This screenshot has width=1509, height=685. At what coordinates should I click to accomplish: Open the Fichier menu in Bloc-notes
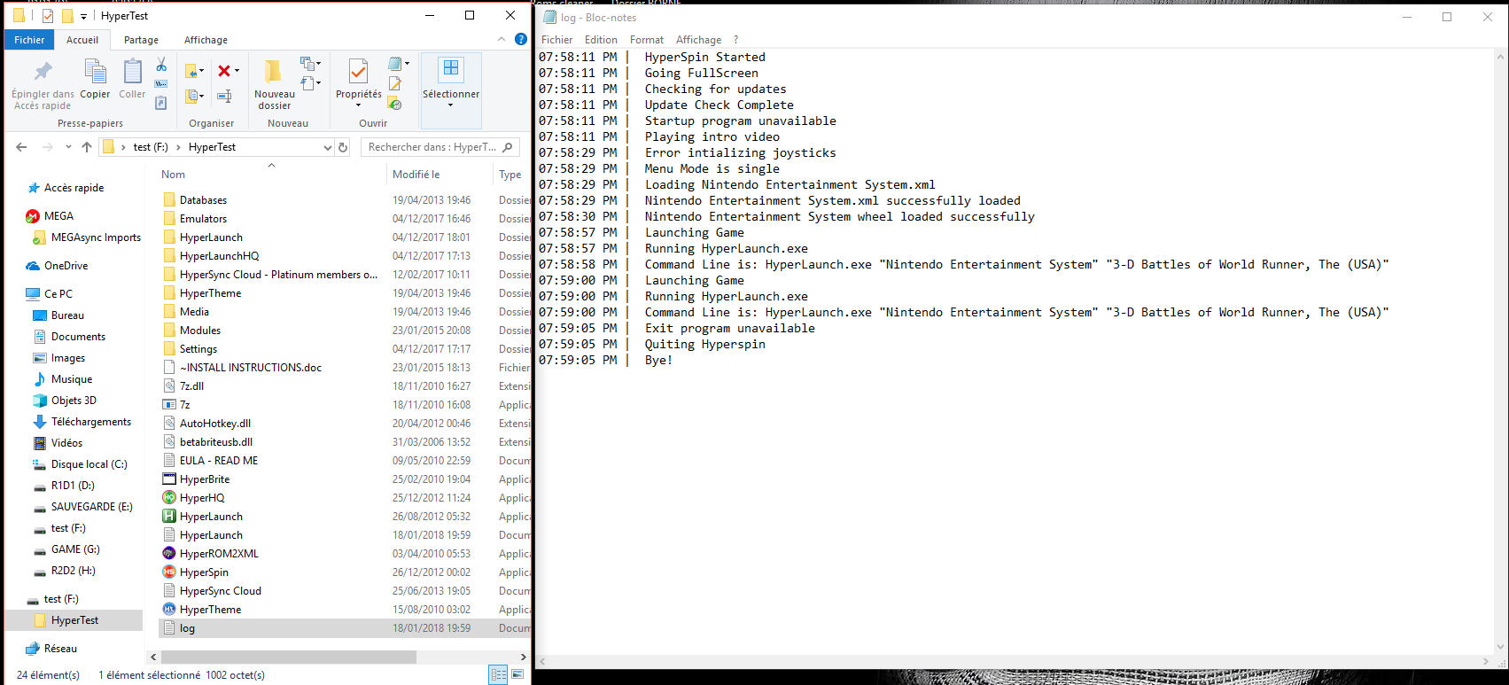tap(557, 40)
